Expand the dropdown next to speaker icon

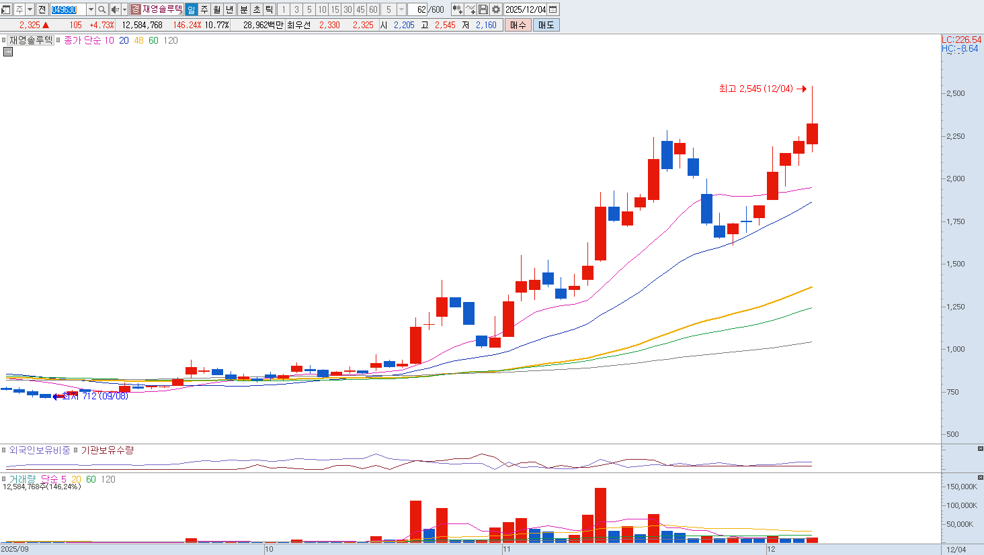coord(124,9)
